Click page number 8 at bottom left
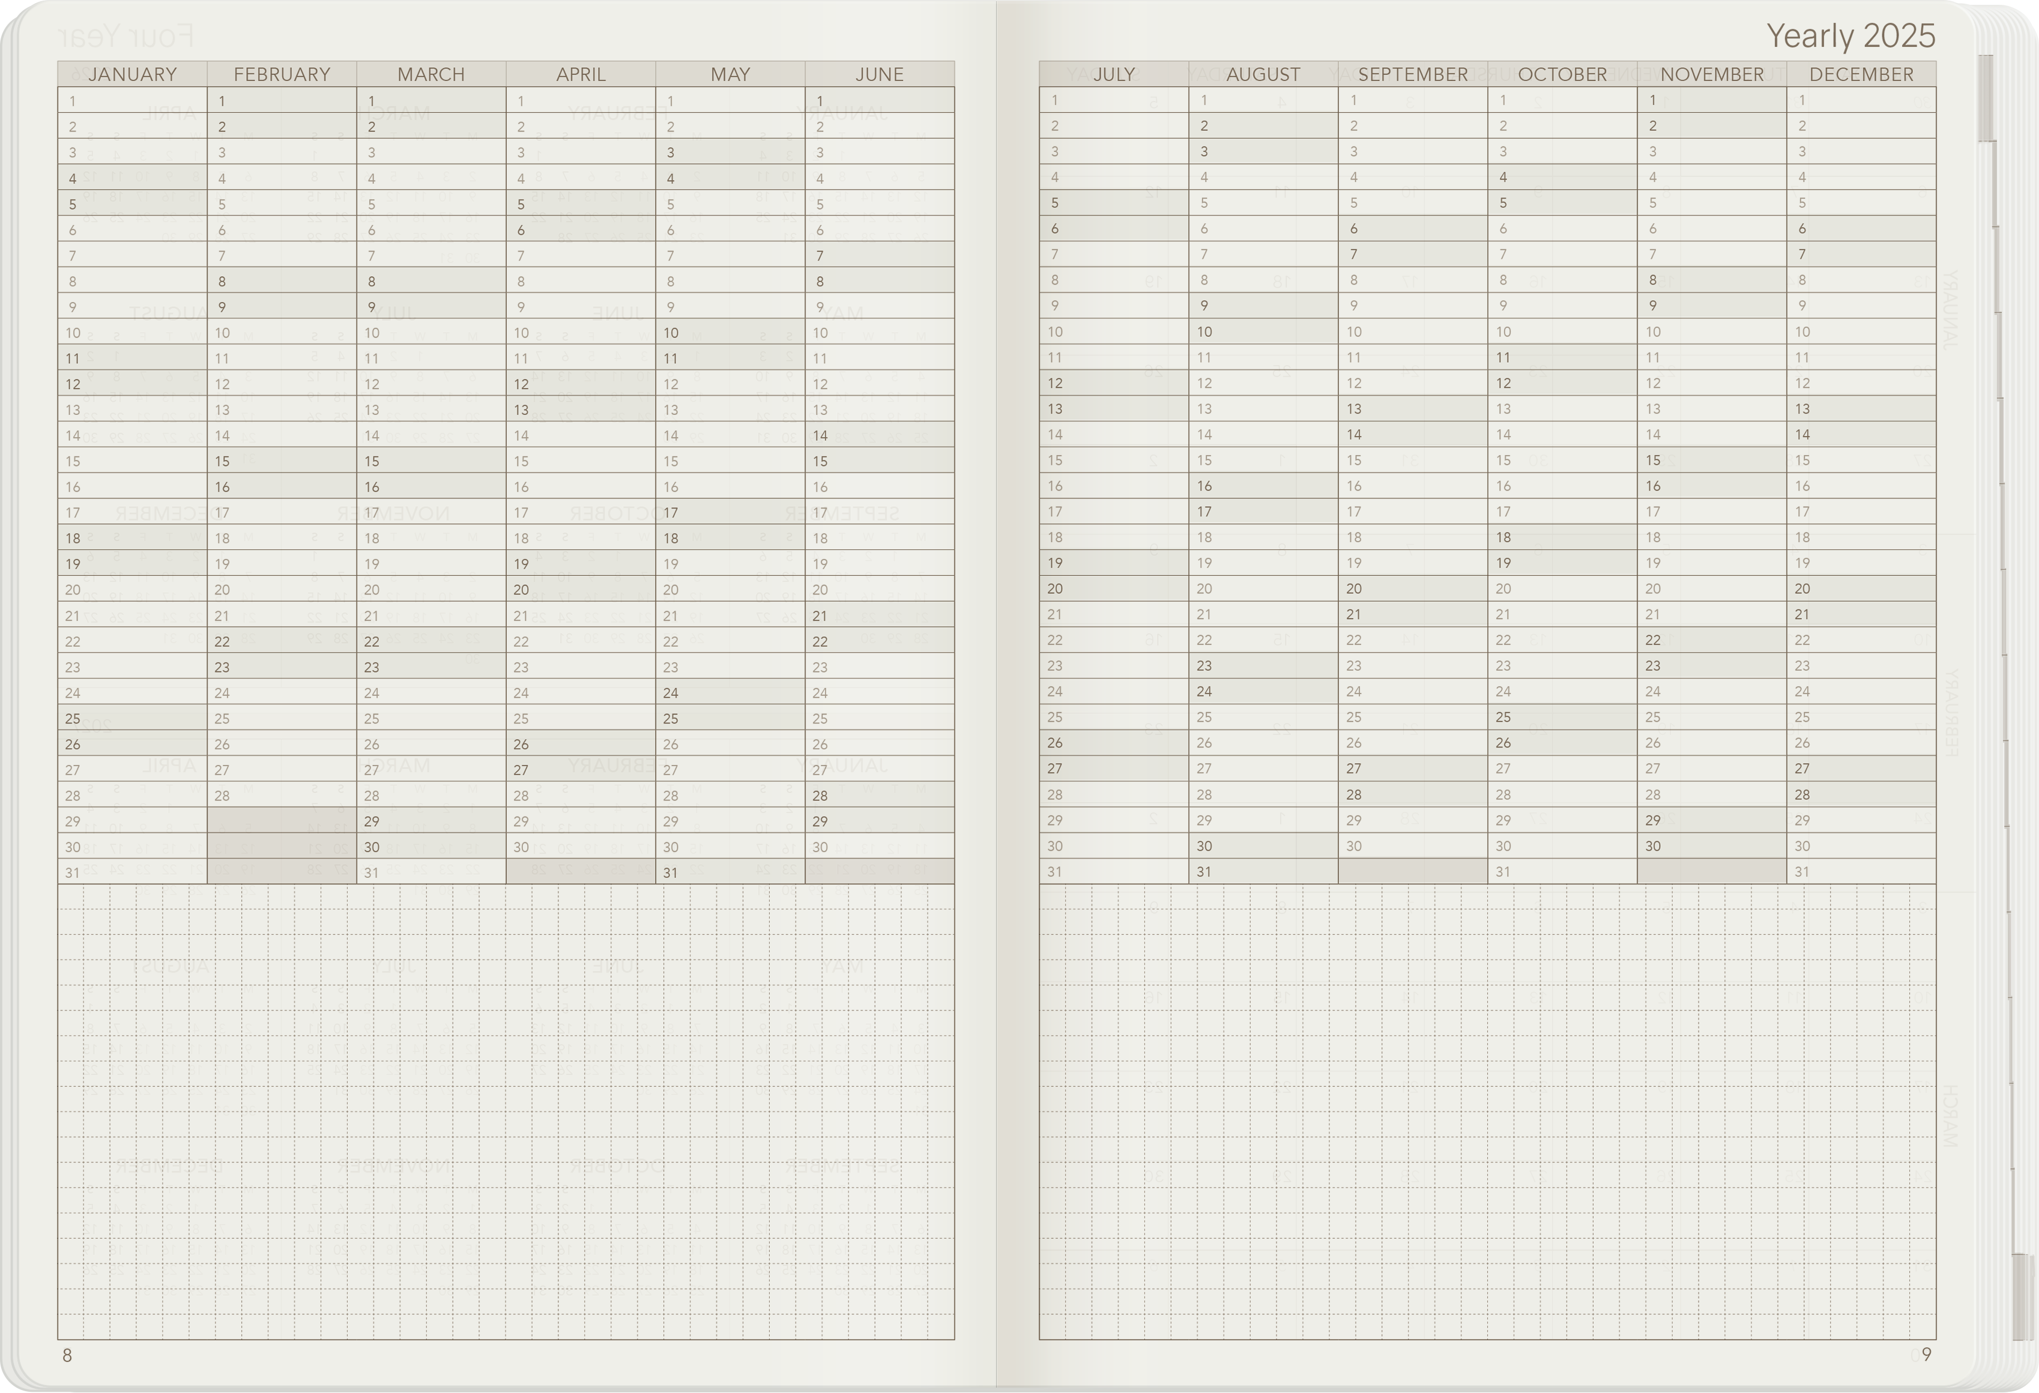This screenshot has width=2039, height=1393. pos(67,1355)
